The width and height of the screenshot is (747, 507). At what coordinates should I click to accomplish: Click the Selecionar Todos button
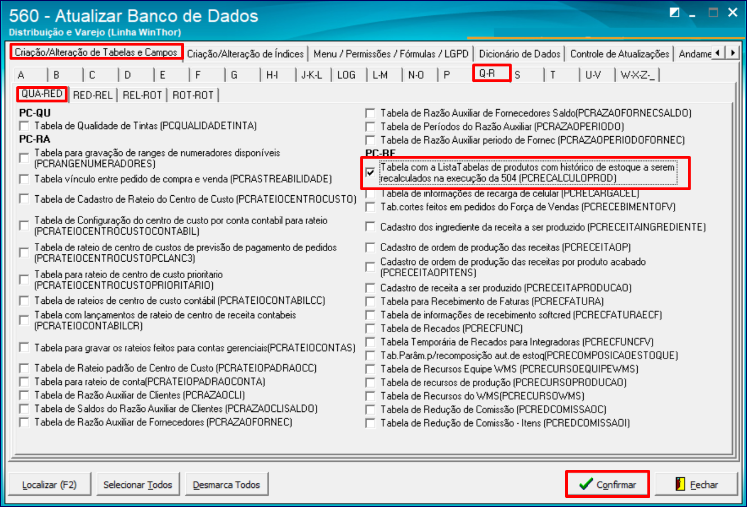(138, 484)
